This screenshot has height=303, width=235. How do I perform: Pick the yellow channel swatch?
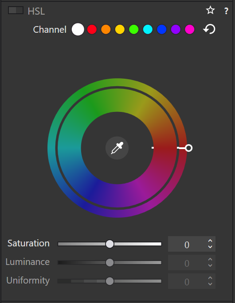pyautogui.click(x=120, y=29)
